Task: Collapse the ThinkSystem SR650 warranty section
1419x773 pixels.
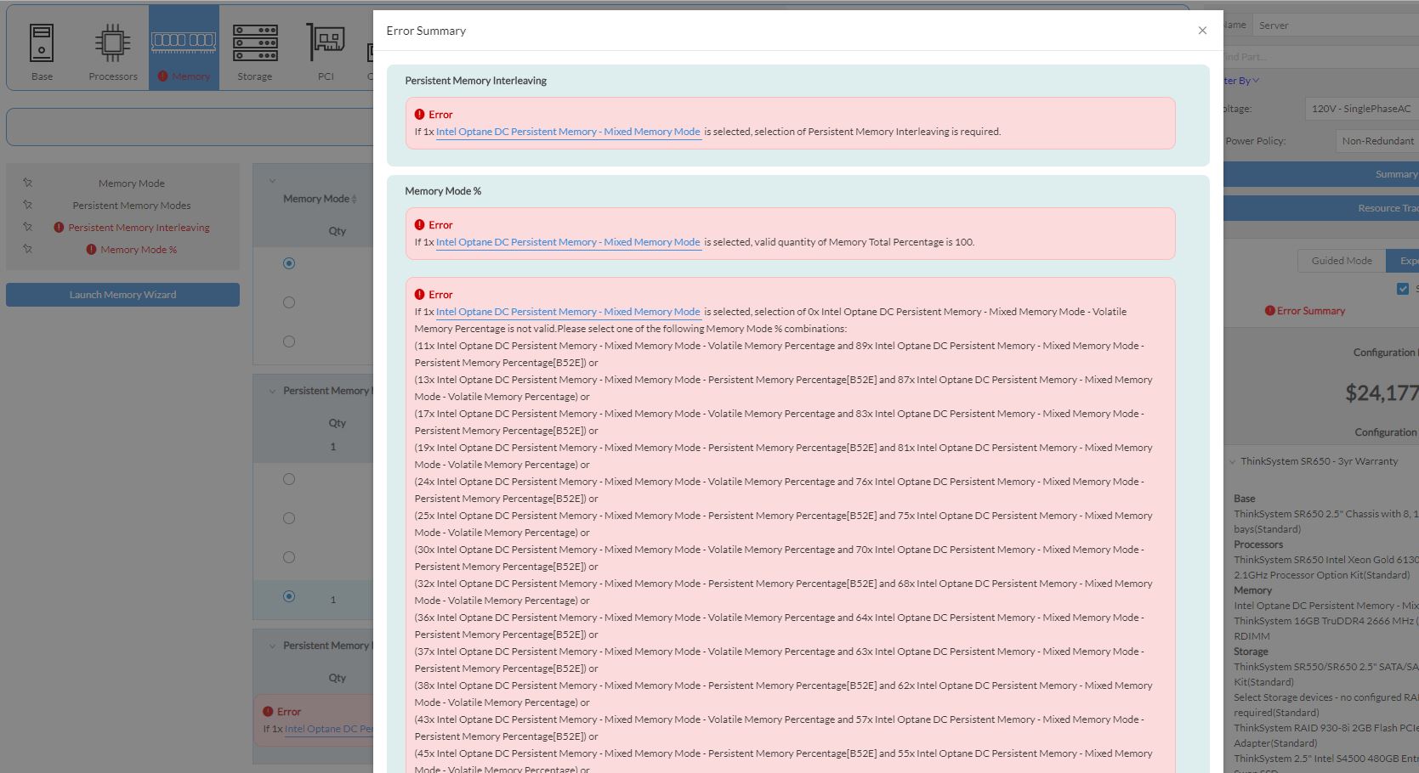Action: pyautogui.click(x=1233, y=462)
